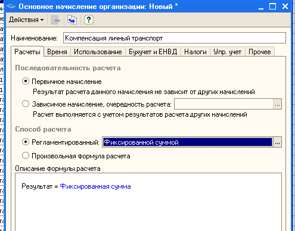Click the Фиксированной суммой selection field
This screenshot has width=295, height=231.
coord(188,142)
